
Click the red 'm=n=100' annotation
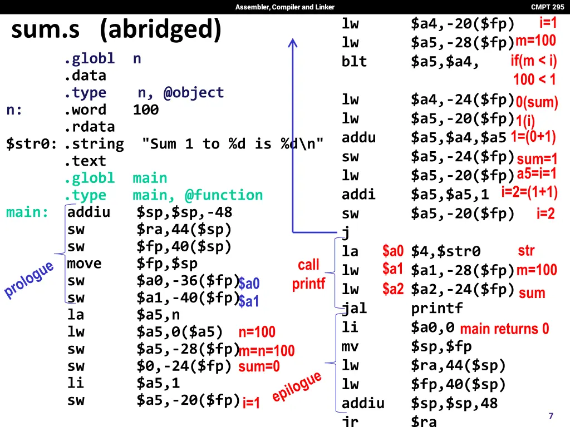point(267,350)
